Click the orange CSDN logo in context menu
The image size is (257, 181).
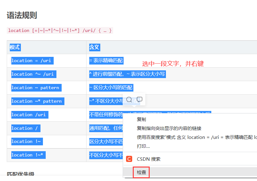(x=129, y=159)
